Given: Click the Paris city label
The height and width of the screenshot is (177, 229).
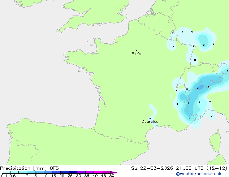Looking at the screenshot, I should [x=137, y=54].
